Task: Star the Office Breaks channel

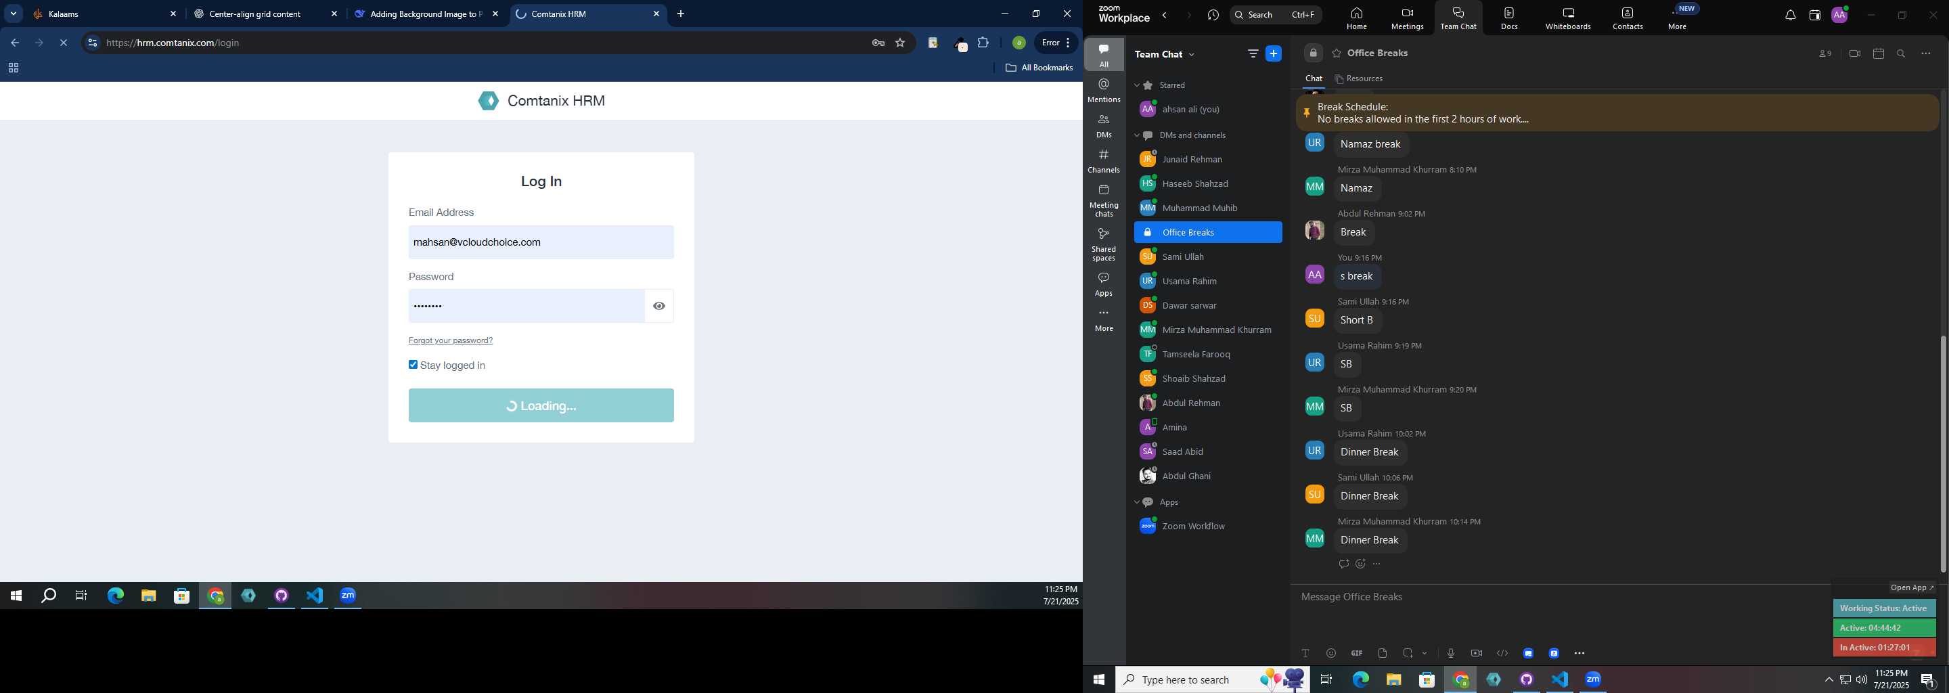Action: coord(1337,53)
